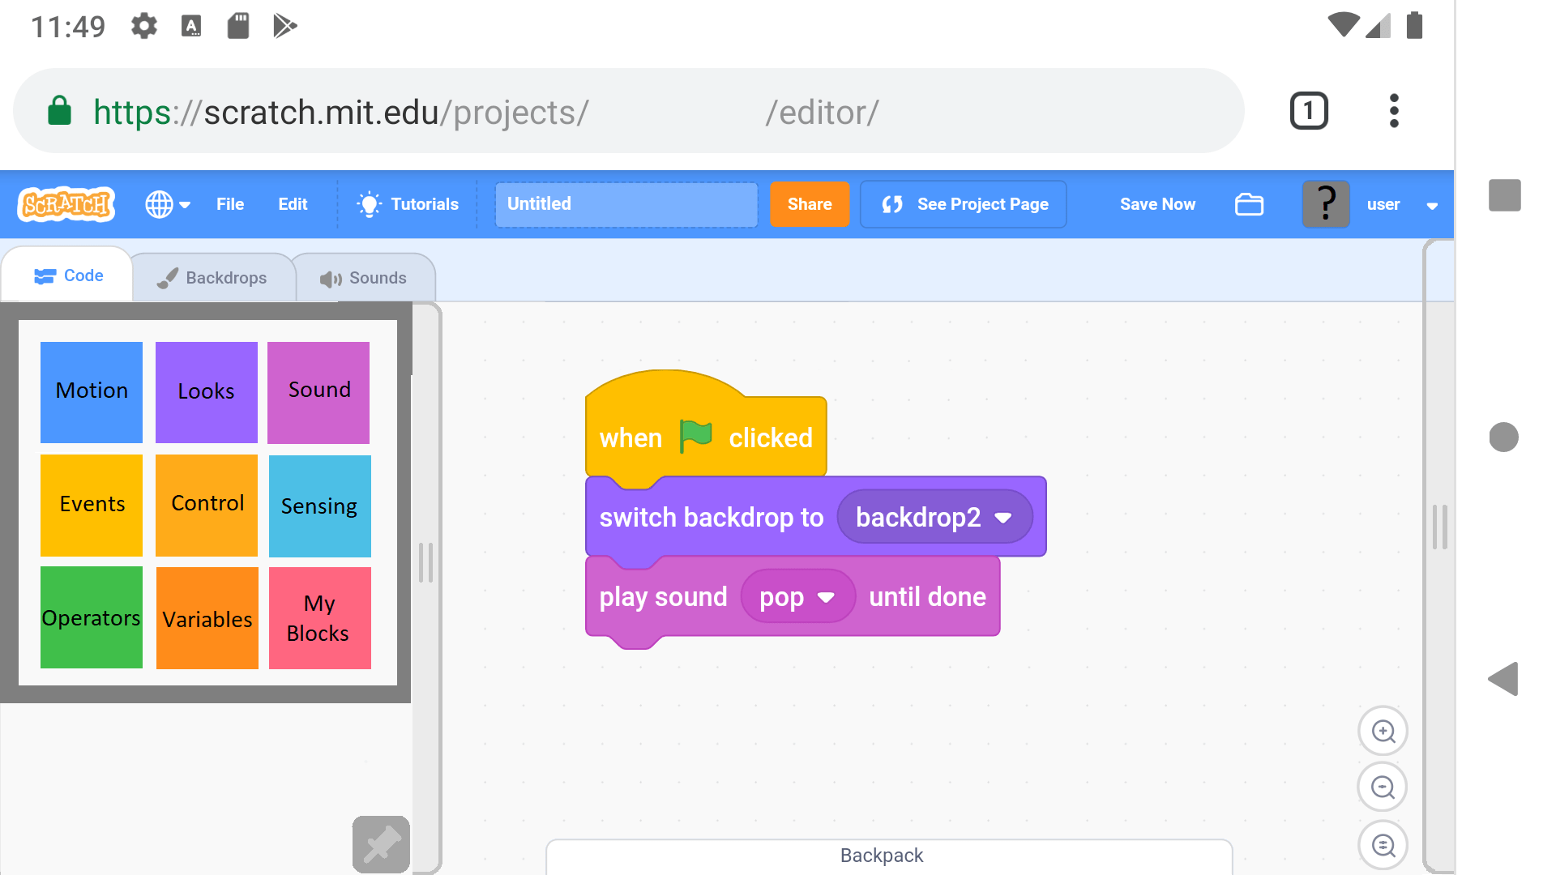Screen dimensions: 1556x875
Task: Click the Tutorials lightbulb button
Action: [x=408, y=204]
